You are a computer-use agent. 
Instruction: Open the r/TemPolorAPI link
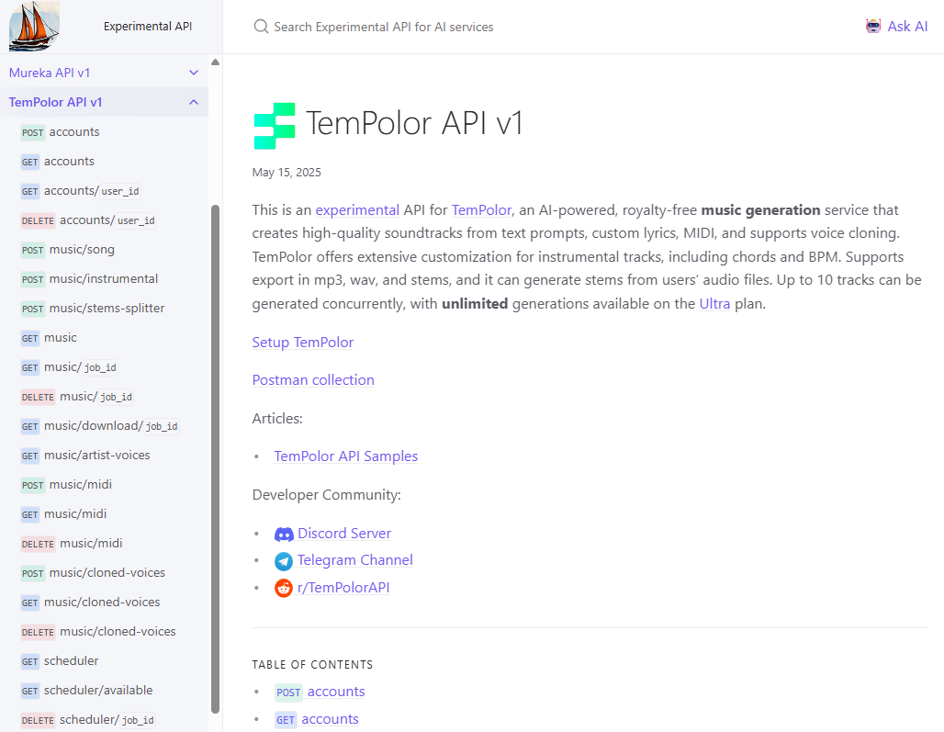[x=343, y=588]
